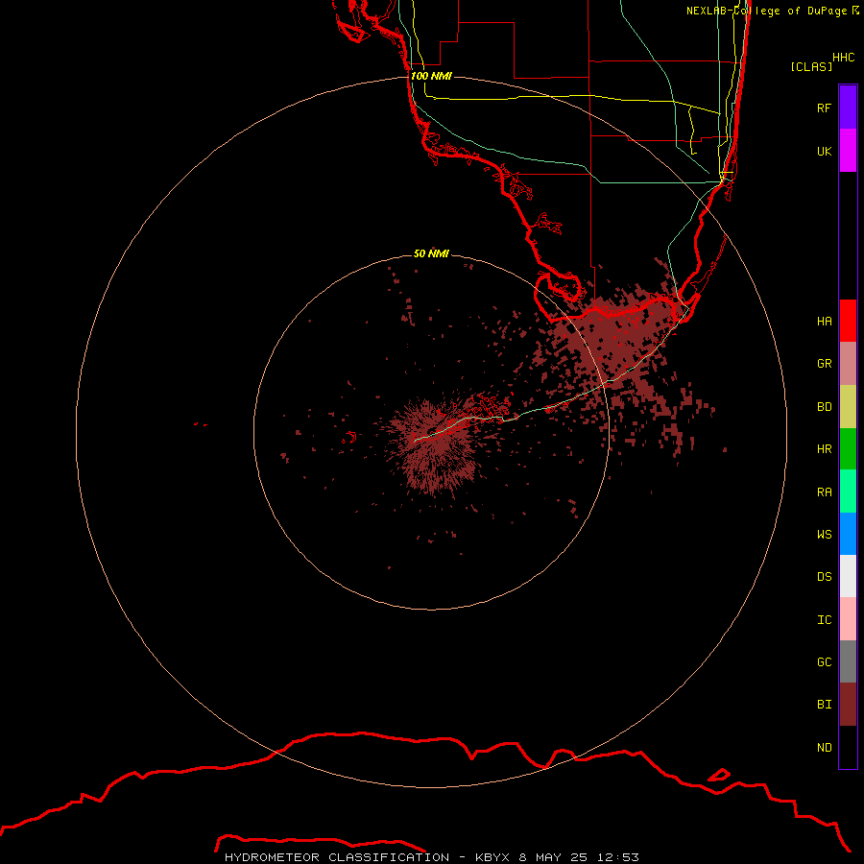Click the small island outline near southeast Cuba coast
The width and height of the screenshot is (864, 864).
[x=719, y=775]
